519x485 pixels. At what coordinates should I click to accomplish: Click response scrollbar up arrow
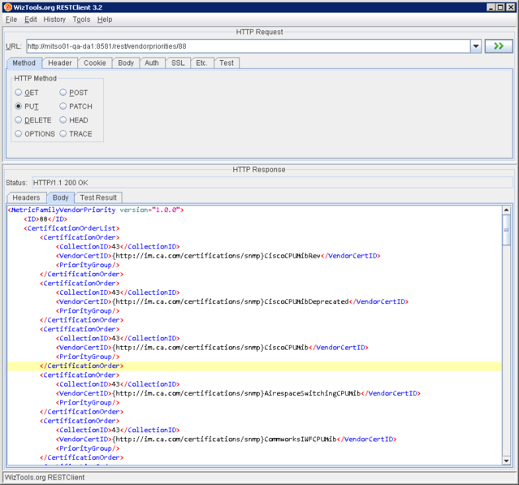(x=506, y=209)
